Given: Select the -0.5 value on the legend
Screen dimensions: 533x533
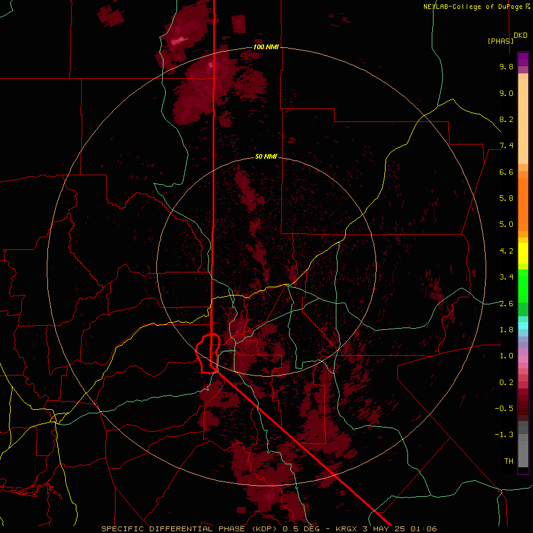Looking at the screenshot, I should coord(504,409).
